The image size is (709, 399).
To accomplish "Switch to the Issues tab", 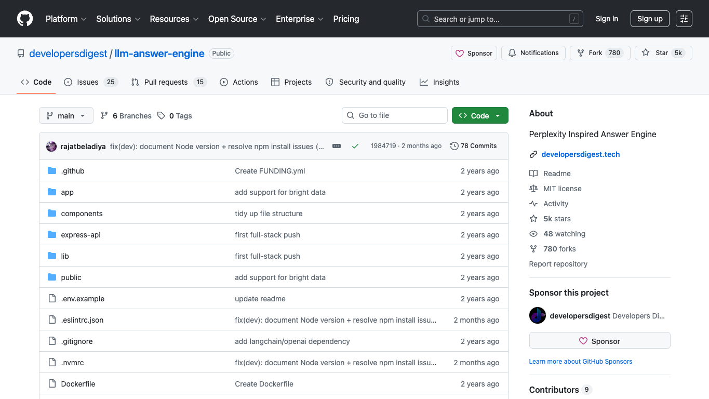I will [91, 82].
